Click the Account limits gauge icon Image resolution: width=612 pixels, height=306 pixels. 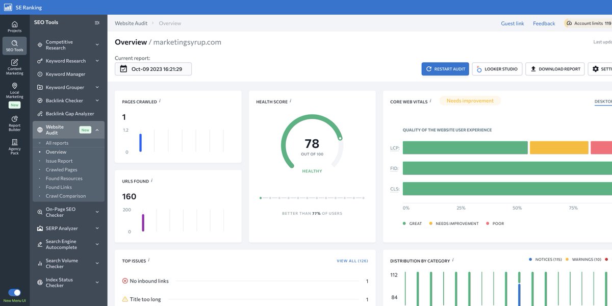click(x=569, y=23)
